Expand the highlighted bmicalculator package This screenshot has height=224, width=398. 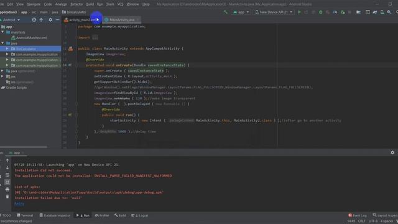tap(7, 49)
